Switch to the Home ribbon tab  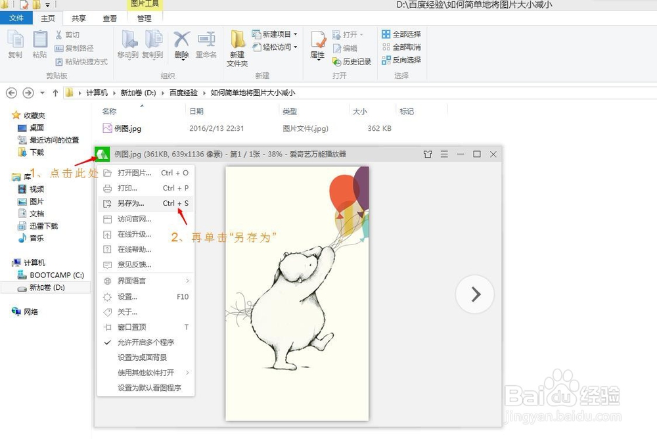[x=48, y=18]
